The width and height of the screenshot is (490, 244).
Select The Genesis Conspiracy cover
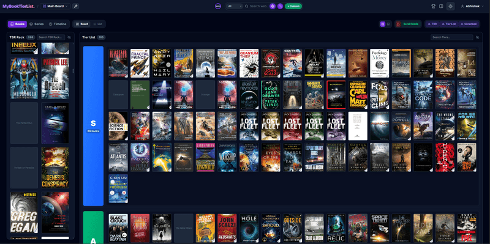pyautogui.click(x=55, y=168)
